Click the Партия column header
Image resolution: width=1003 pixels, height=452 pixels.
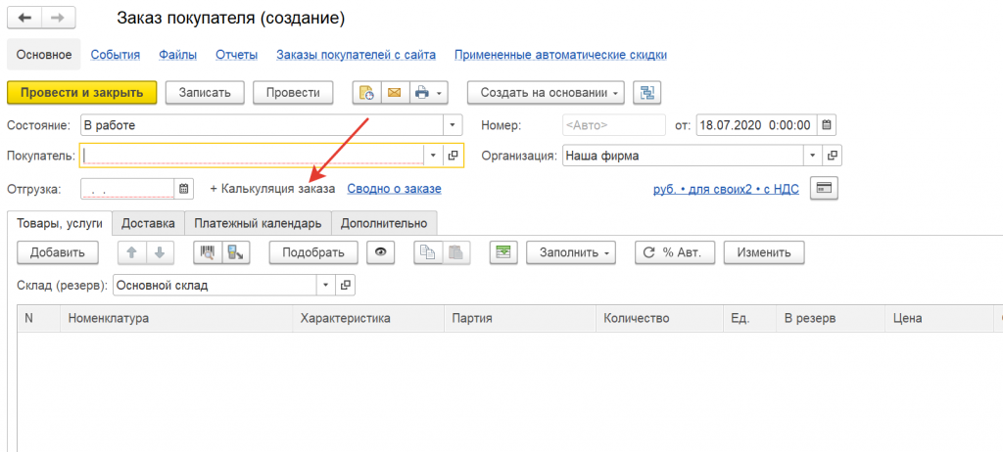519,318
